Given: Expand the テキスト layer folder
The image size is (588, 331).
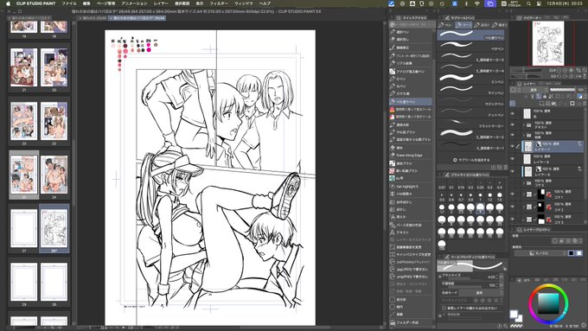Looking at the screenshot, I should point(524,124).
